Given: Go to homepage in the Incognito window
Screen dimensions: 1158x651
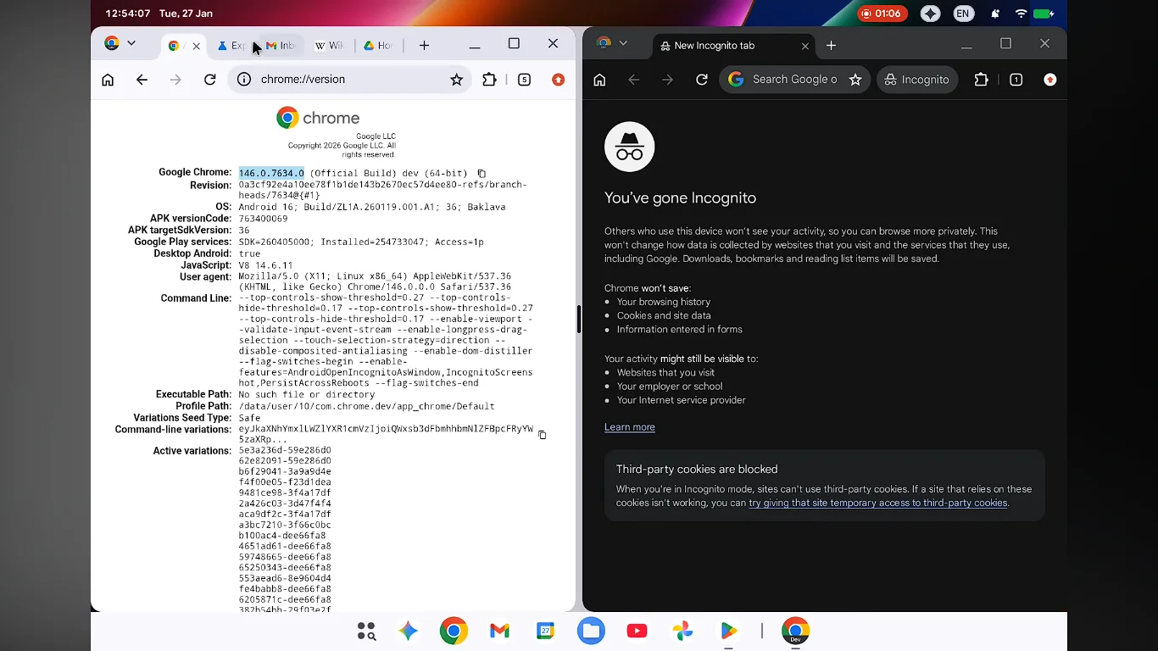Looking at the screenshot, I should point(599,79).
